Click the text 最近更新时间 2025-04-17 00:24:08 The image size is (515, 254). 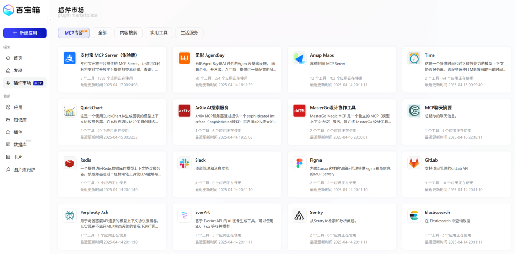pyautogui.click(x=109, y=85)
